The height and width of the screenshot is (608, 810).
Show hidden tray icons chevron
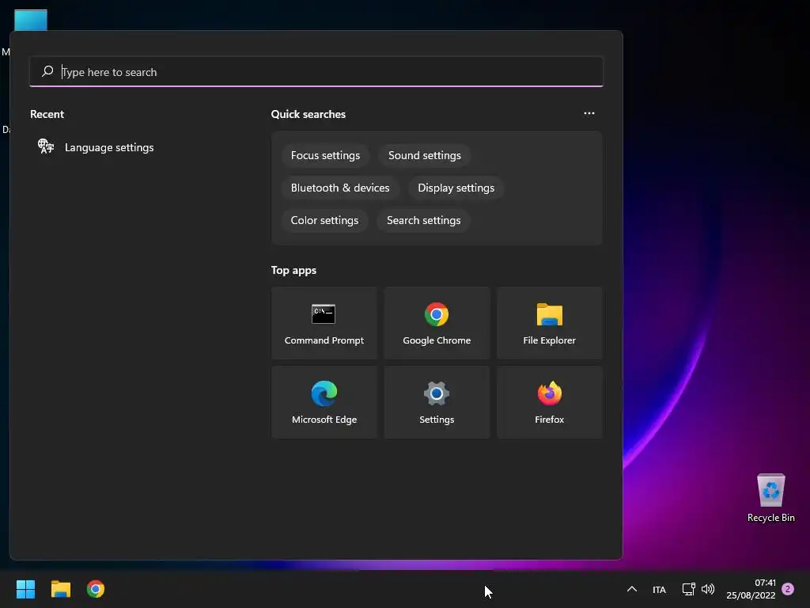tap(632, 589)
